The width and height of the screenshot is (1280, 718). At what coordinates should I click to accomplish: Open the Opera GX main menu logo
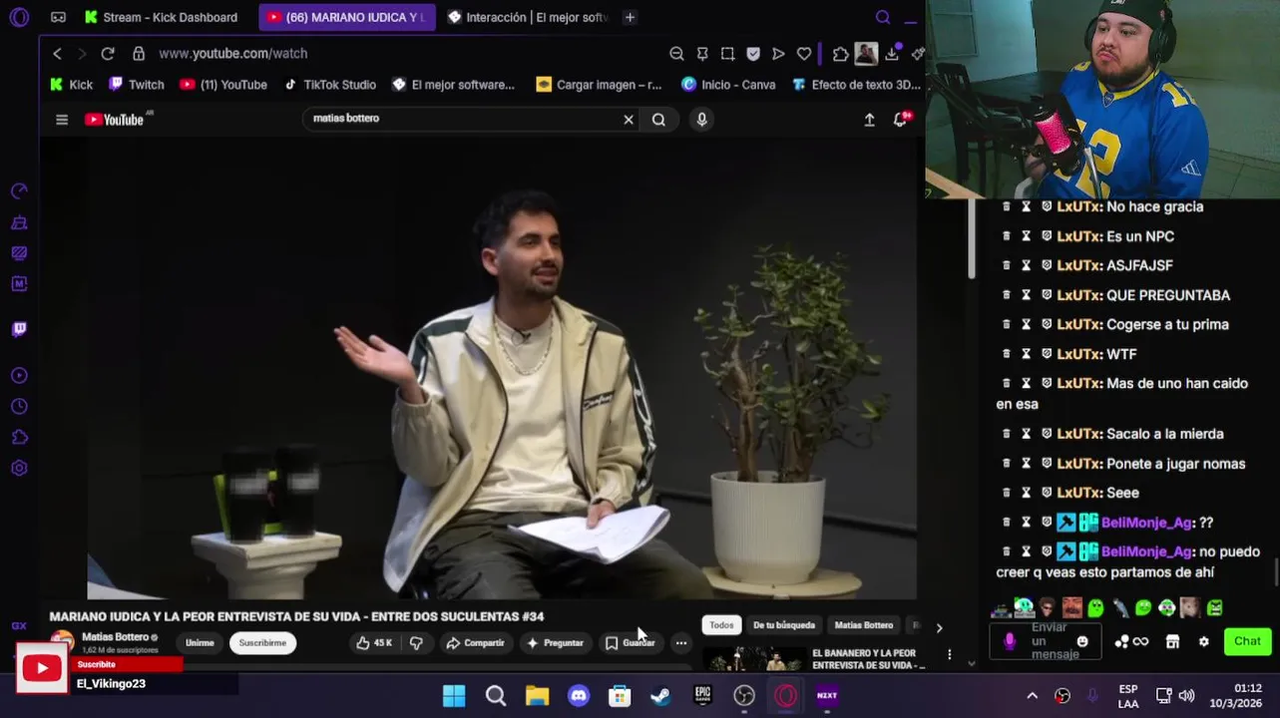18,17
